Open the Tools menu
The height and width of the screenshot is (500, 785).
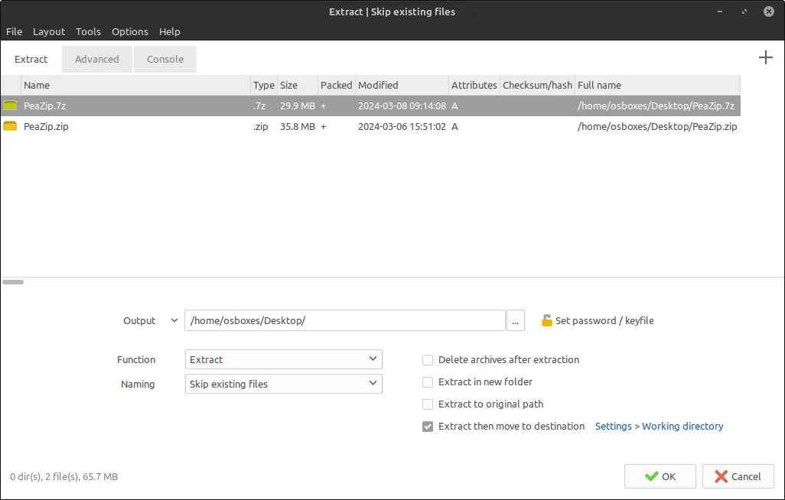click(x=88, y=31)
